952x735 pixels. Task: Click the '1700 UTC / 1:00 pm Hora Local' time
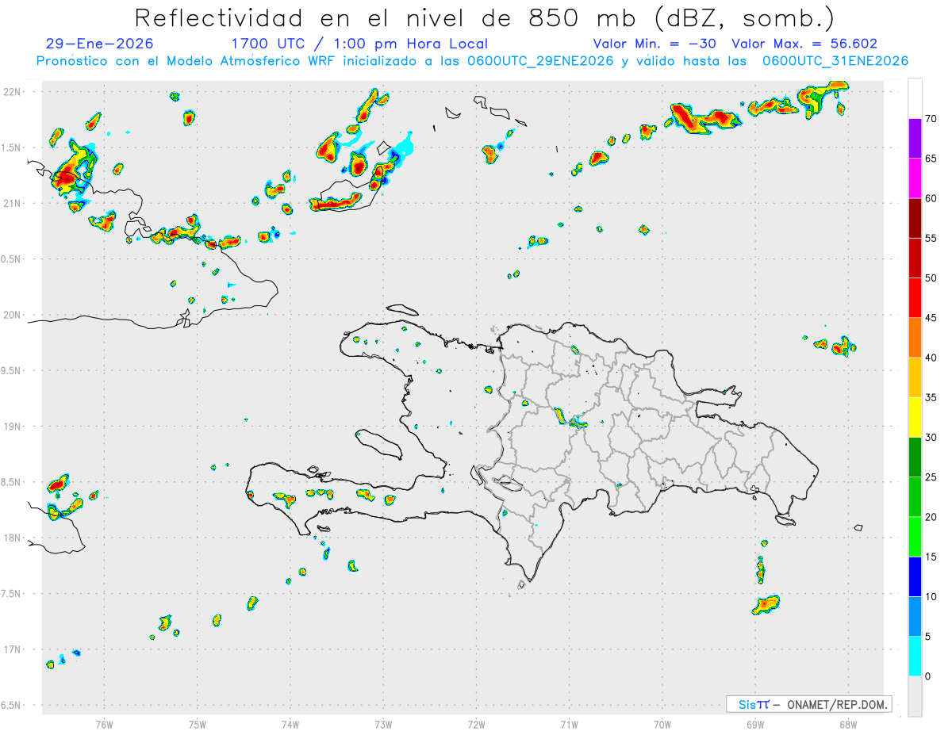coord(359,44)
